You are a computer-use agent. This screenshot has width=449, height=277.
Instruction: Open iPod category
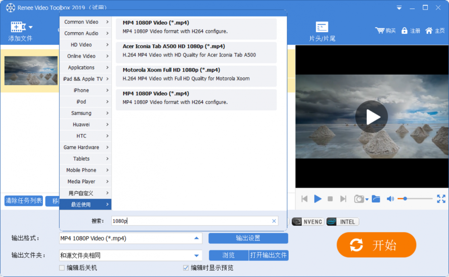(x=85, y=102)
